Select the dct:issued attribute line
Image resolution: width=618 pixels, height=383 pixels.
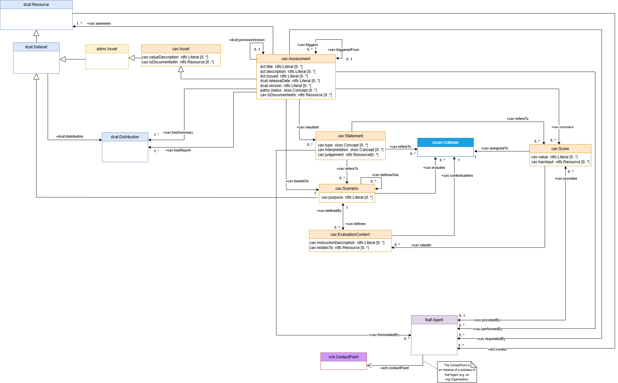coord(284,76)
